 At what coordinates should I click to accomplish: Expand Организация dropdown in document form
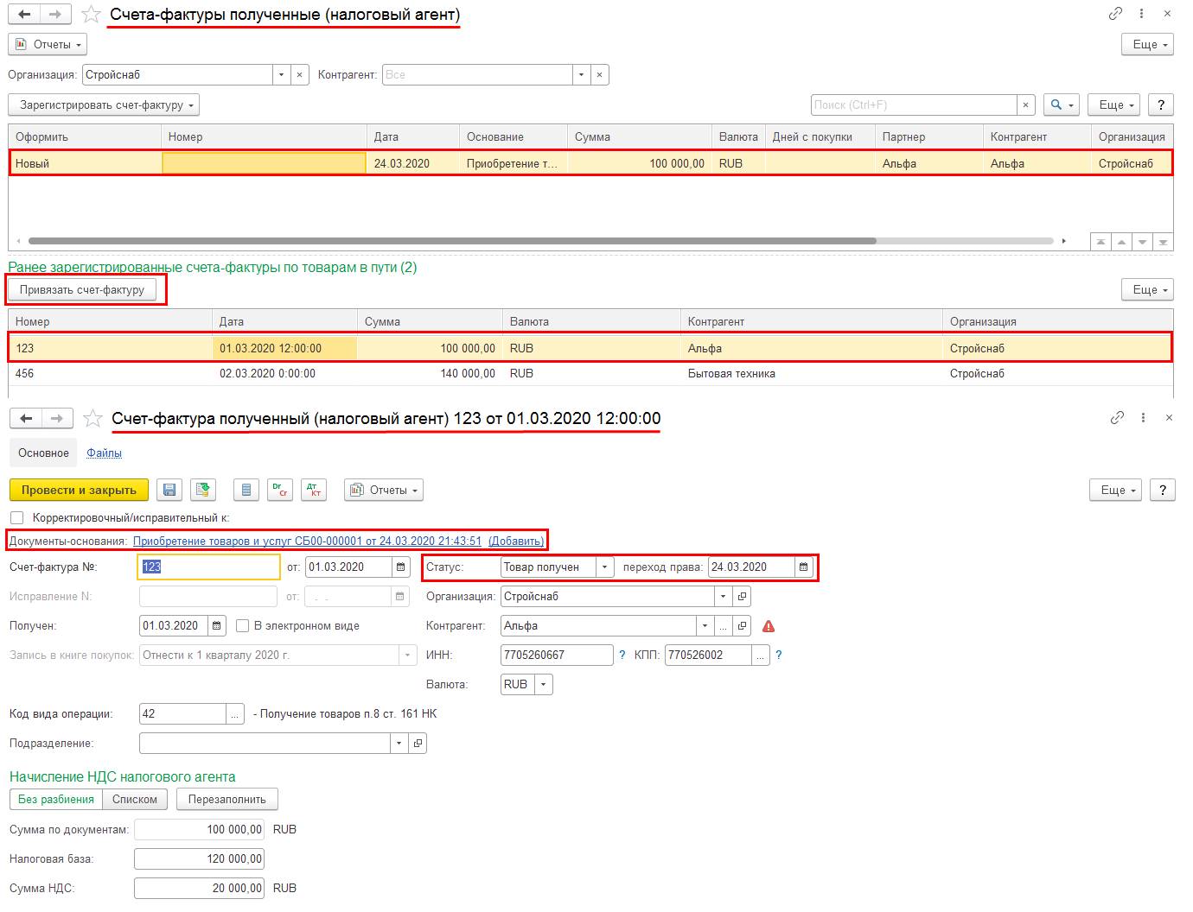[x=724, y=597]
